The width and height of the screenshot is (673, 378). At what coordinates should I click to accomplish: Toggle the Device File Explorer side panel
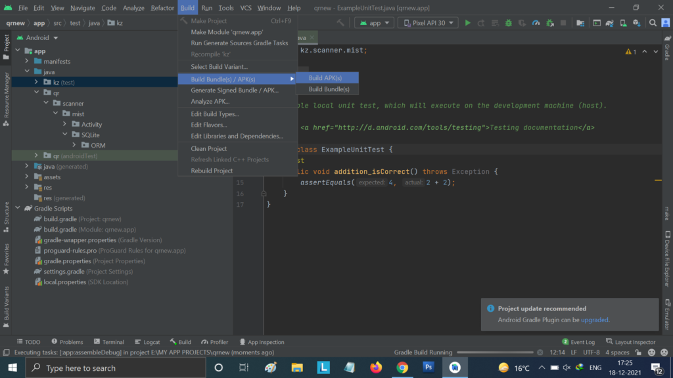[x=668, y=259]
